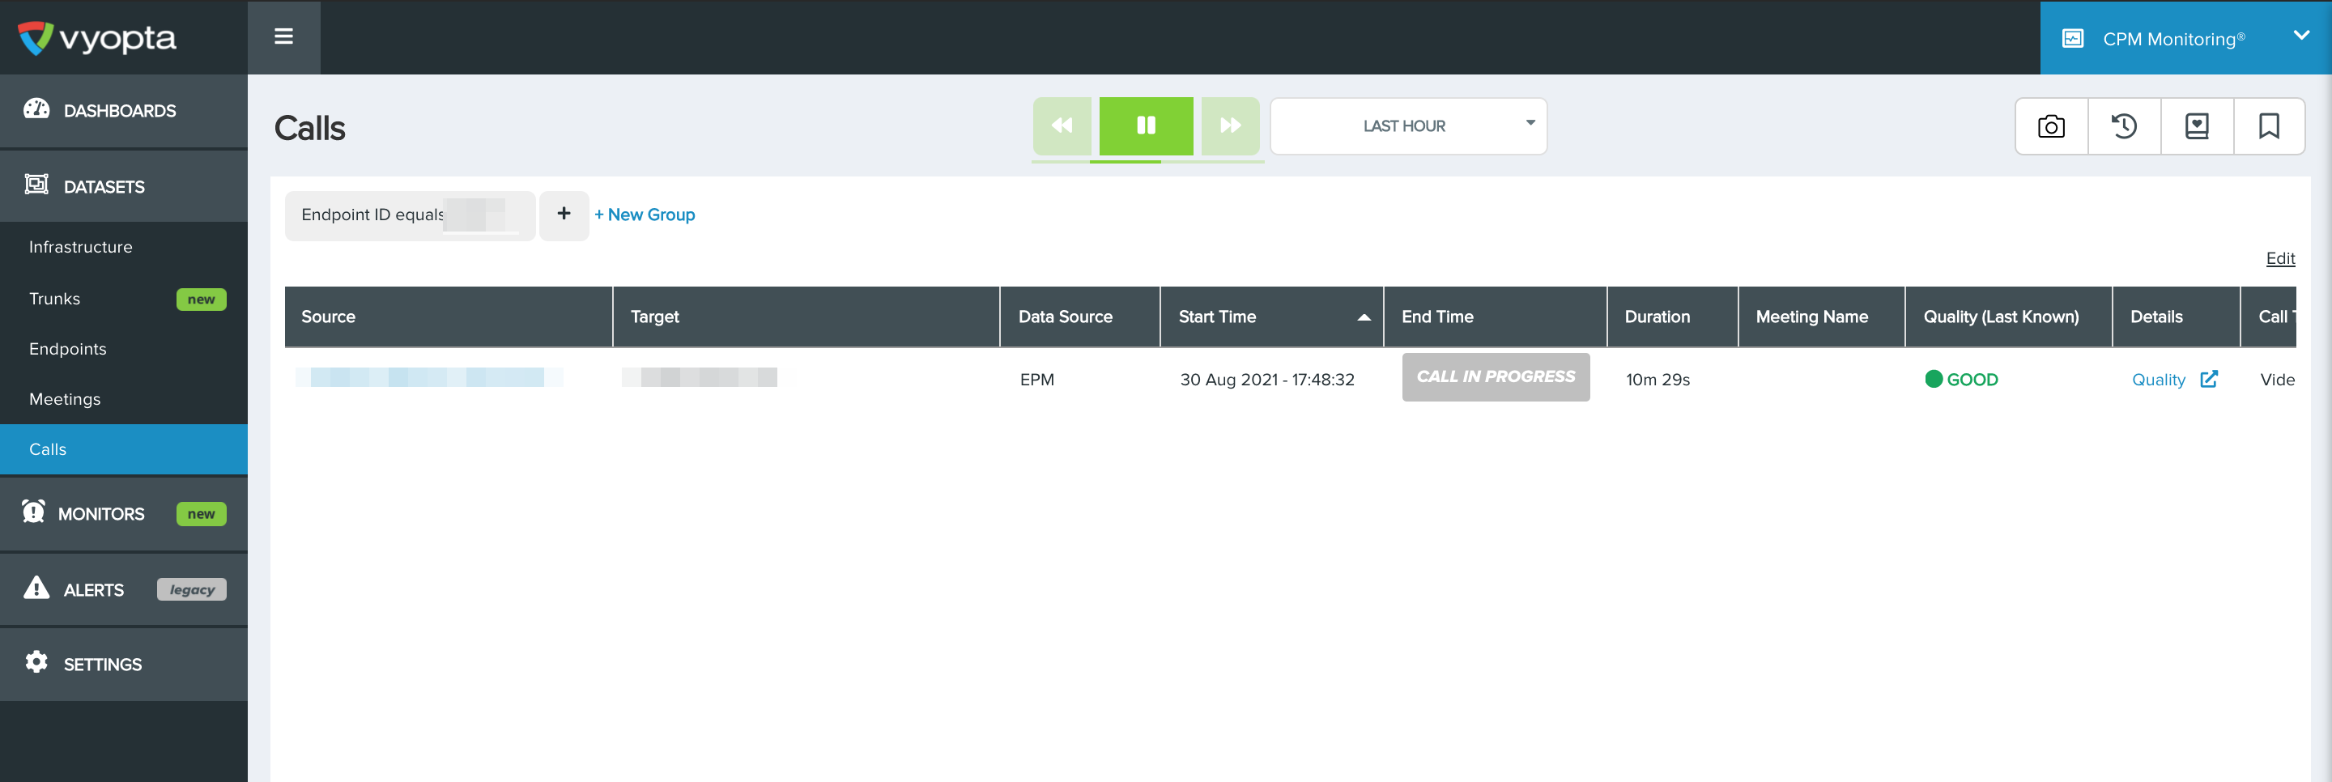Sort by the Start Time column
The height and width of the screenshot is (782, 2332).
(1271, 317)
